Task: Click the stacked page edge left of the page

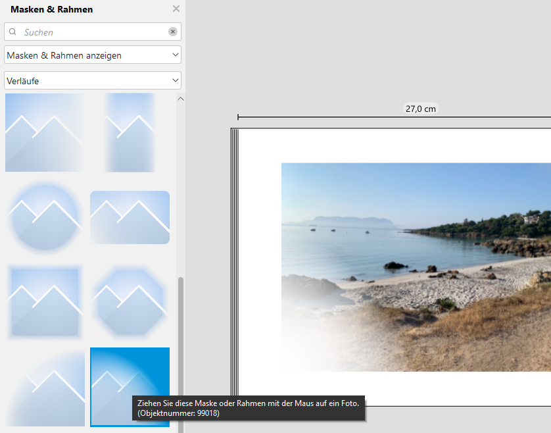Action: click(x=234, y=263)
